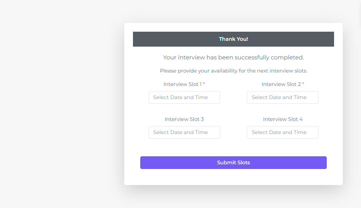Screen dimensions: 361x208
Task: Click the Thank You! header bar
Action: 233,39
